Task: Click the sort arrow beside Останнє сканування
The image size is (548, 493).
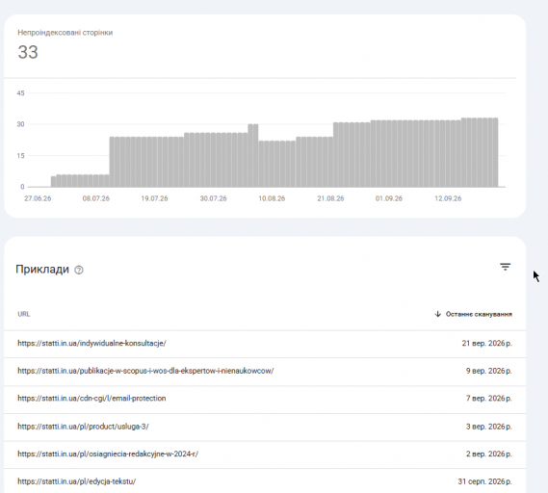Action: pyautogui.click(x=437, y=314)
